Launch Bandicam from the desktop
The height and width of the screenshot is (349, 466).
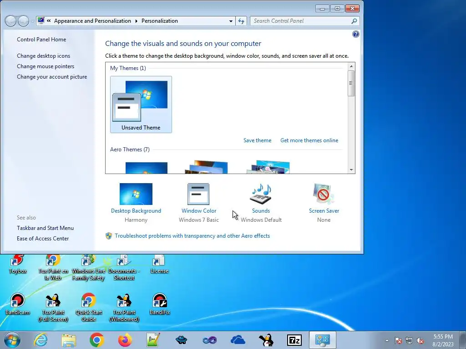click(x=18, y=304)
